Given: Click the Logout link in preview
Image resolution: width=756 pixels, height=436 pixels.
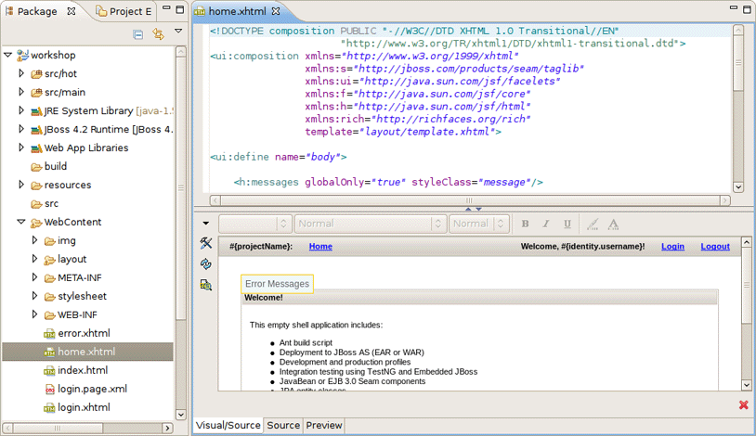Looking at the screenshot, I should (x=715, y=247).
